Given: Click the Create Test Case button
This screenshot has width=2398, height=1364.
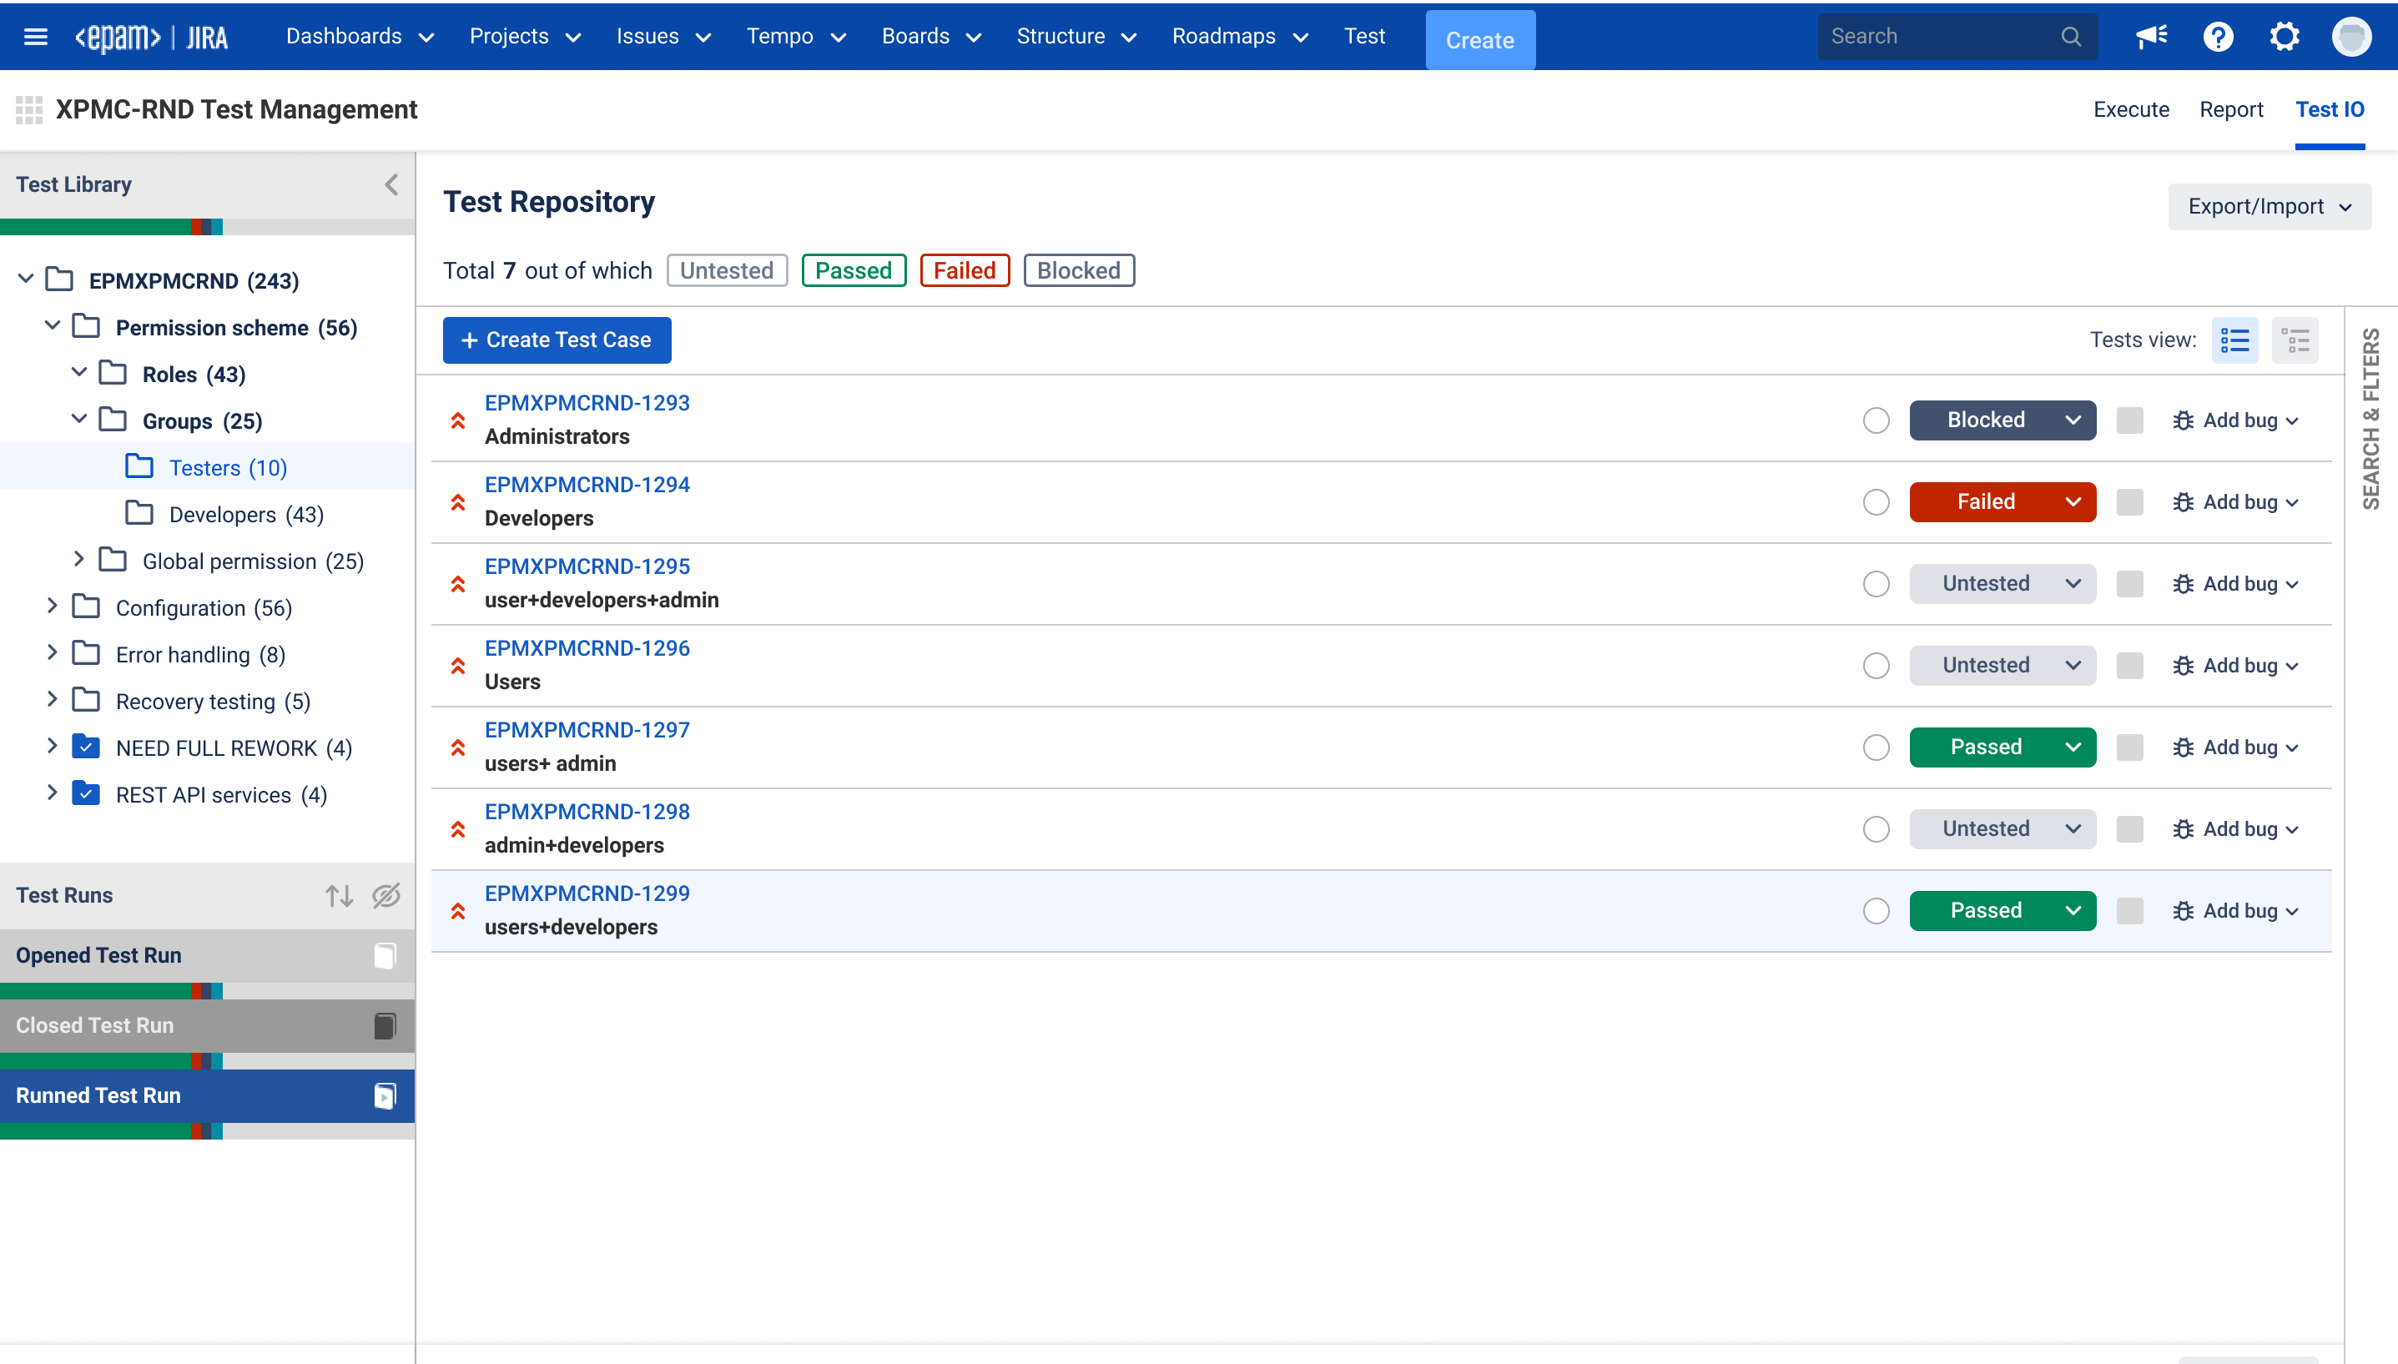Looking at the screenshot, I should pos(557,340).
